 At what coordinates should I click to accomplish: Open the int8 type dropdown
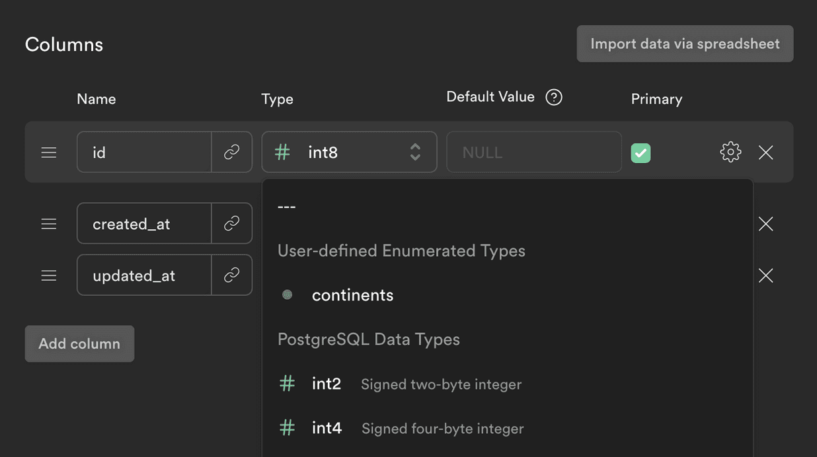[349, 153]
